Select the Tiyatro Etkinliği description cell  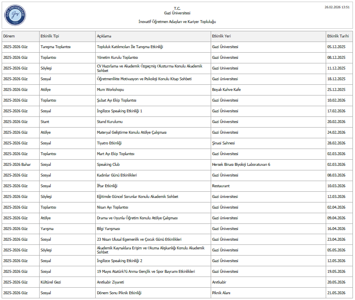109,143
